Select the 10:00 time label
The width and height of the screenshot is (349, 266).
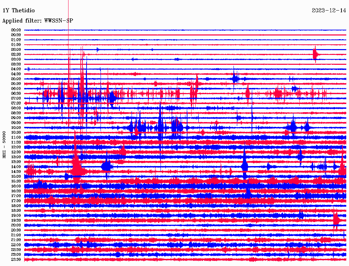(16, 128)
